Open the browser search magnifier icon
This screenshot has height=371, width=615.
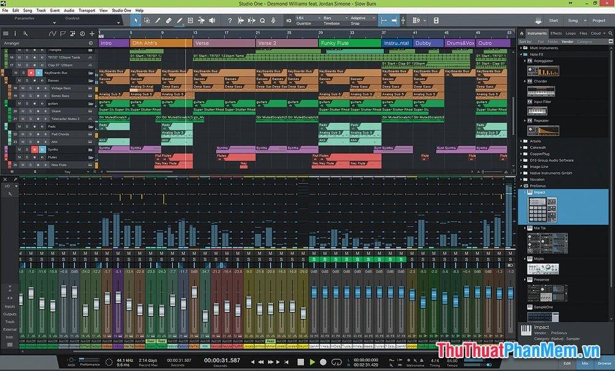tap(610, 33)
